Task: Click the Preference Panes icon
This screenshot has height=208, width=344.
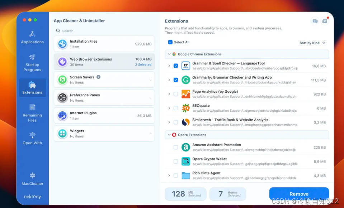Action: pyautogui.click(x=62, y=98)
